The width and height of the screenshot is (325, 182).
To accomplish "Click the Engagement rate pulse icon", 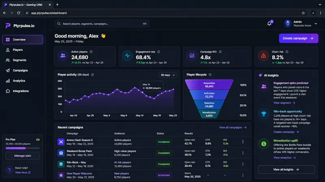I will click(127, 55).
